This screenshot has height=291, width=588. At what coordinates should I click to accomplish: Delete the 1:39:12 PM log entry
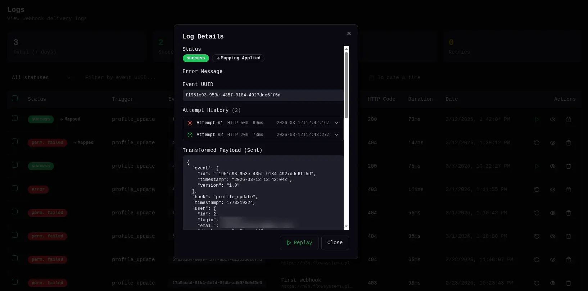pos(569,143)
